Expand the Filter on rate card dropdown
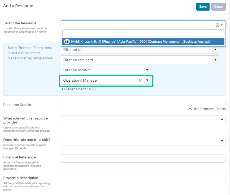 (215, 60)
